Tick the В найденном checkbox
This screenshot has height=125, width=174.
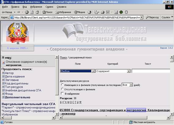point(62,94)
